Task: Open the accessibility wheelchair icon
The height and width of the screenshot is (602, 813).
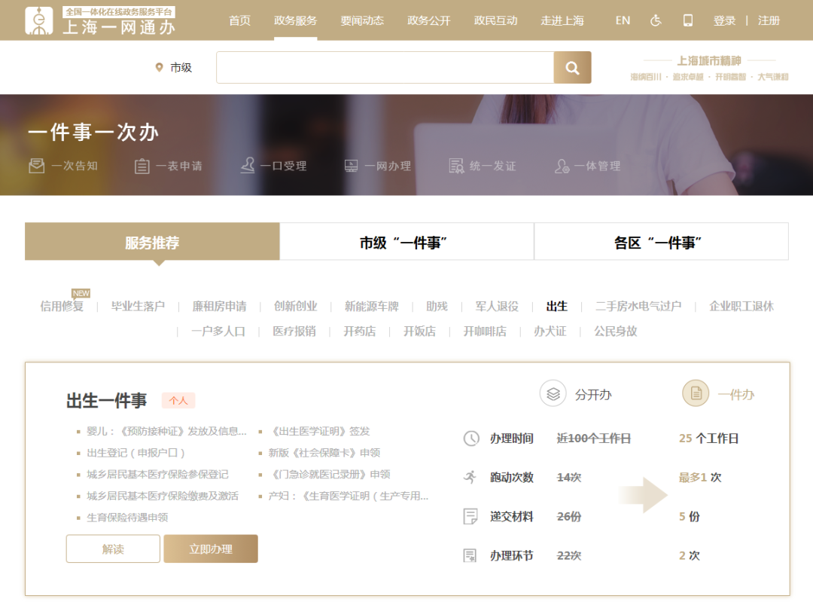Action: [656, 20]
